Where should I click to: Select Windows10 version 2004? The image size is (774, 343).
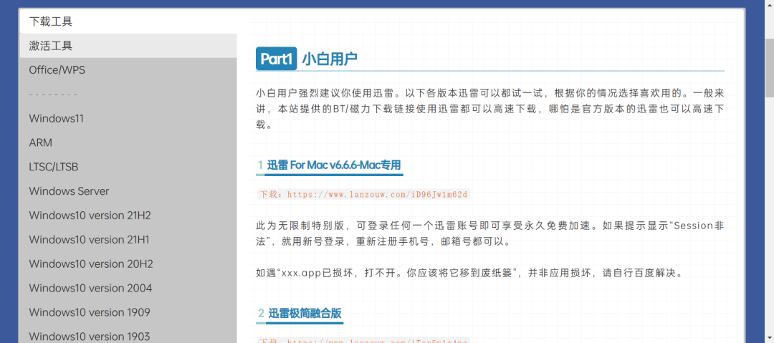[x=128, y=288]
